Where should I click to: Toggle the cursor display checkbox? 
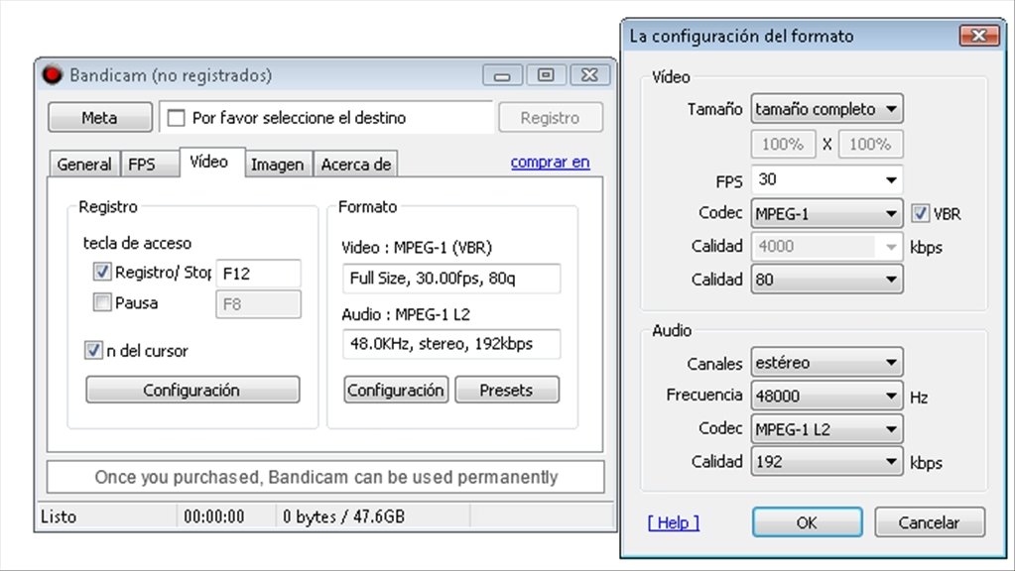coord(93,351)
